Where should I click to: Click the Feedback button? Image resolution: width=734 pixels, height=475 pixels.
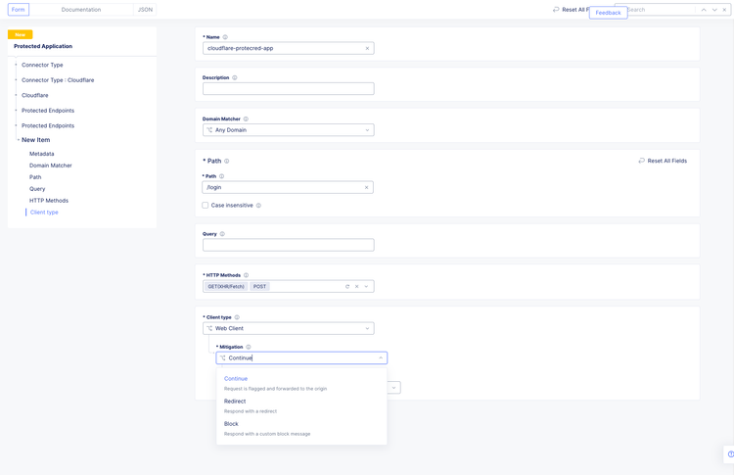608,13
